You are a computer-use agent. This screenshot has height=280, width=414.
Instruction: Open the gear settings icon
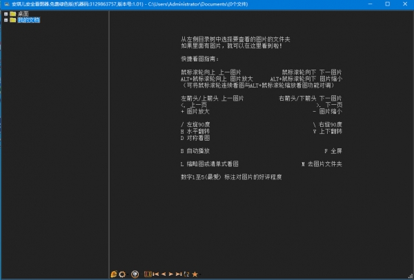[122, 274]
